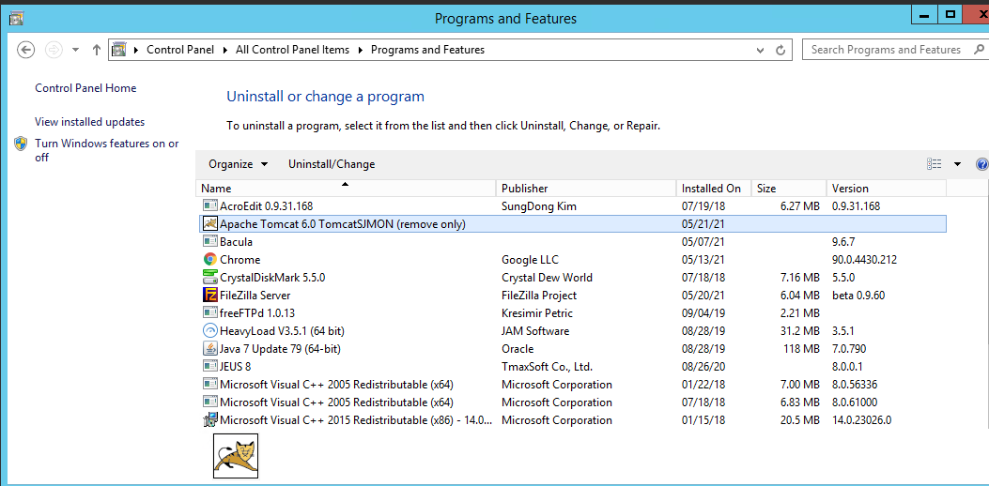Click the CrystalDiskMark icon

point(210,278)
